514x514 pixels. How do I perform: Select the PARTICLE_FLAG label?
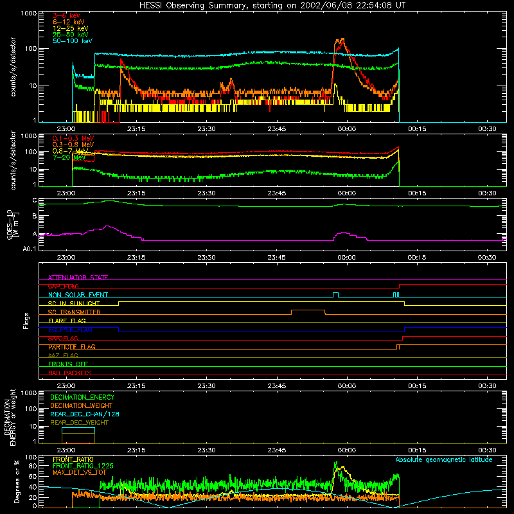pyautogui.click(x=72, y=347)
